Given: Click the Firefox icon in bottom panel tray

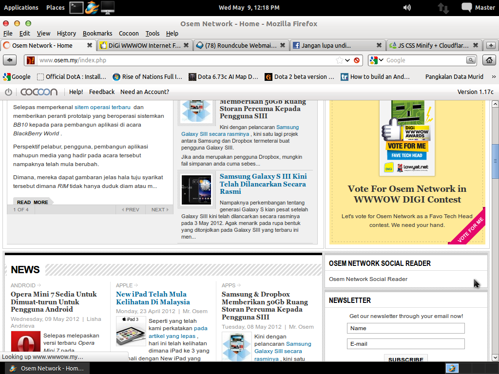Looking at the screenshot, I should pyautogui.click(x=452, y=368).
